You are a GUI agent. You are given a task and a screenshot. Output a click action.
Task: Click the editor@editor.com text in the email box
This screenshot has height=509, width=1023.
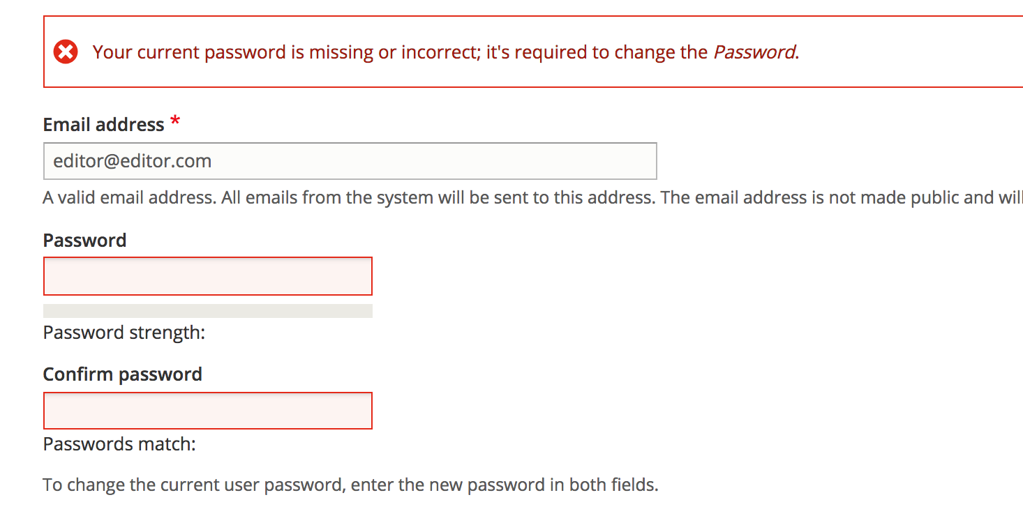pyautogui.click(x=133, y=161)
